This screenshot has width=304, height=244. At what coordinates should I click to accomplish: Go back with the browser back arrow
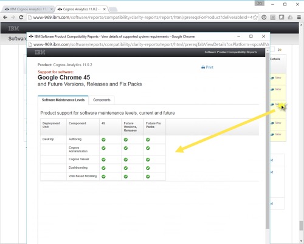5,17
